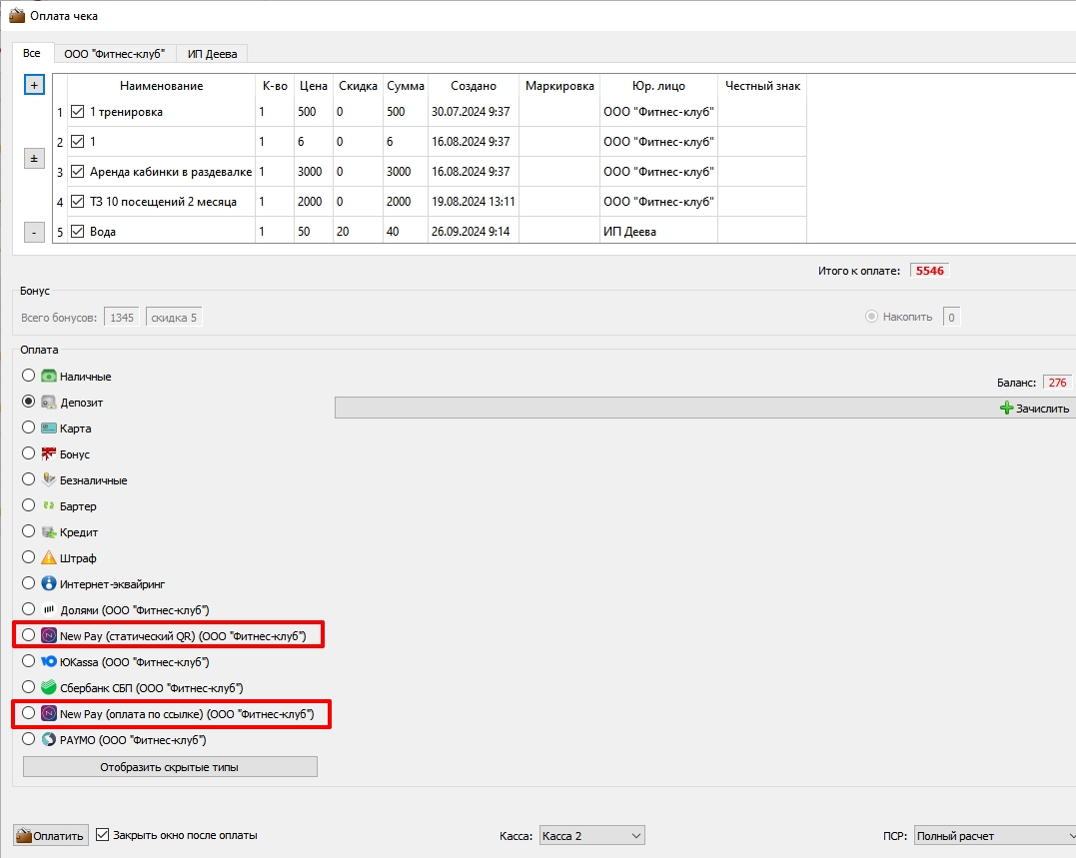Toggle Закрыть окно после оплаты checkbox

click(x=102, y=835)
